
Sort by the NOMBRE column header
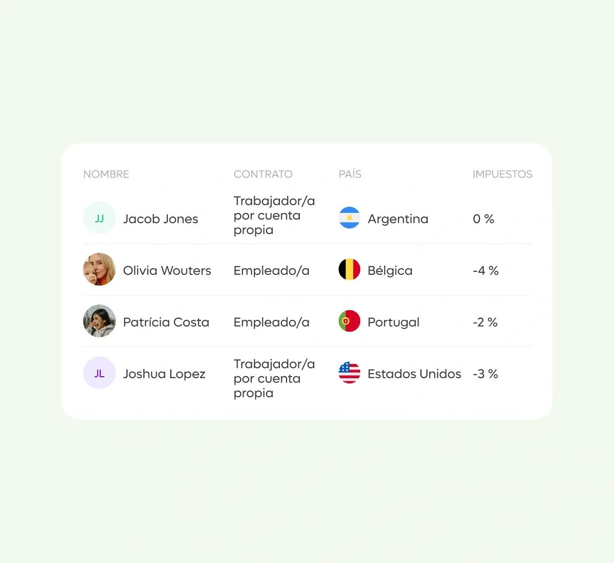(106, 174)
